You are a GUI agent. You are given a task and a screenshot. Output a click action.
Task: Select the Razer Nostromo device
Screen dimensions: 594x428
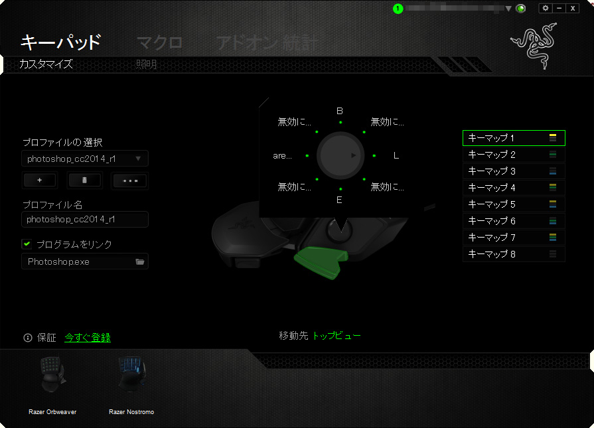coord(131,385)
